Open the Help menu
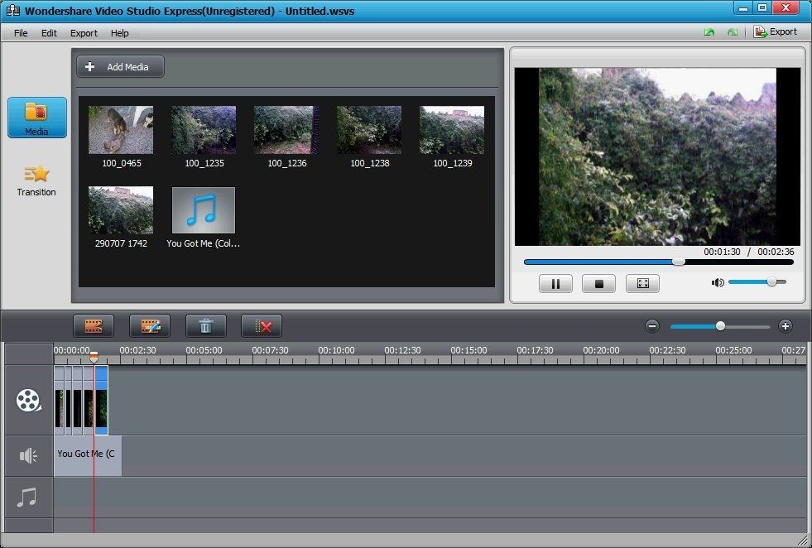This screenshot has width=812, height=548. (119, 33)
